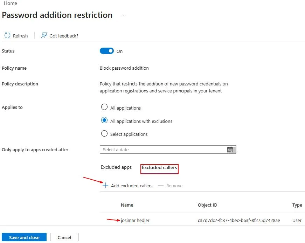Switch to the Excluded apps tab

(x=116, y=167)
